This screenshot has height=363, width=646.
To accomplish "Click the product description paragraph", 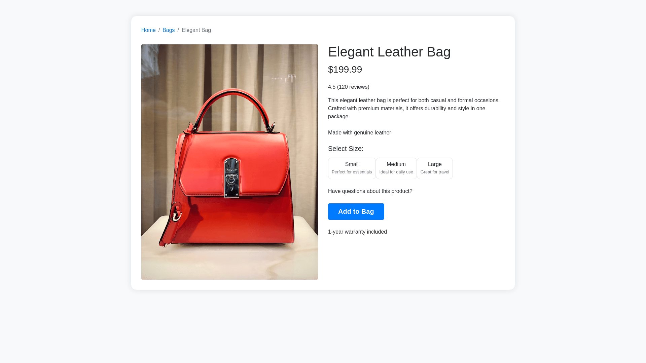I will click(414, 109).
